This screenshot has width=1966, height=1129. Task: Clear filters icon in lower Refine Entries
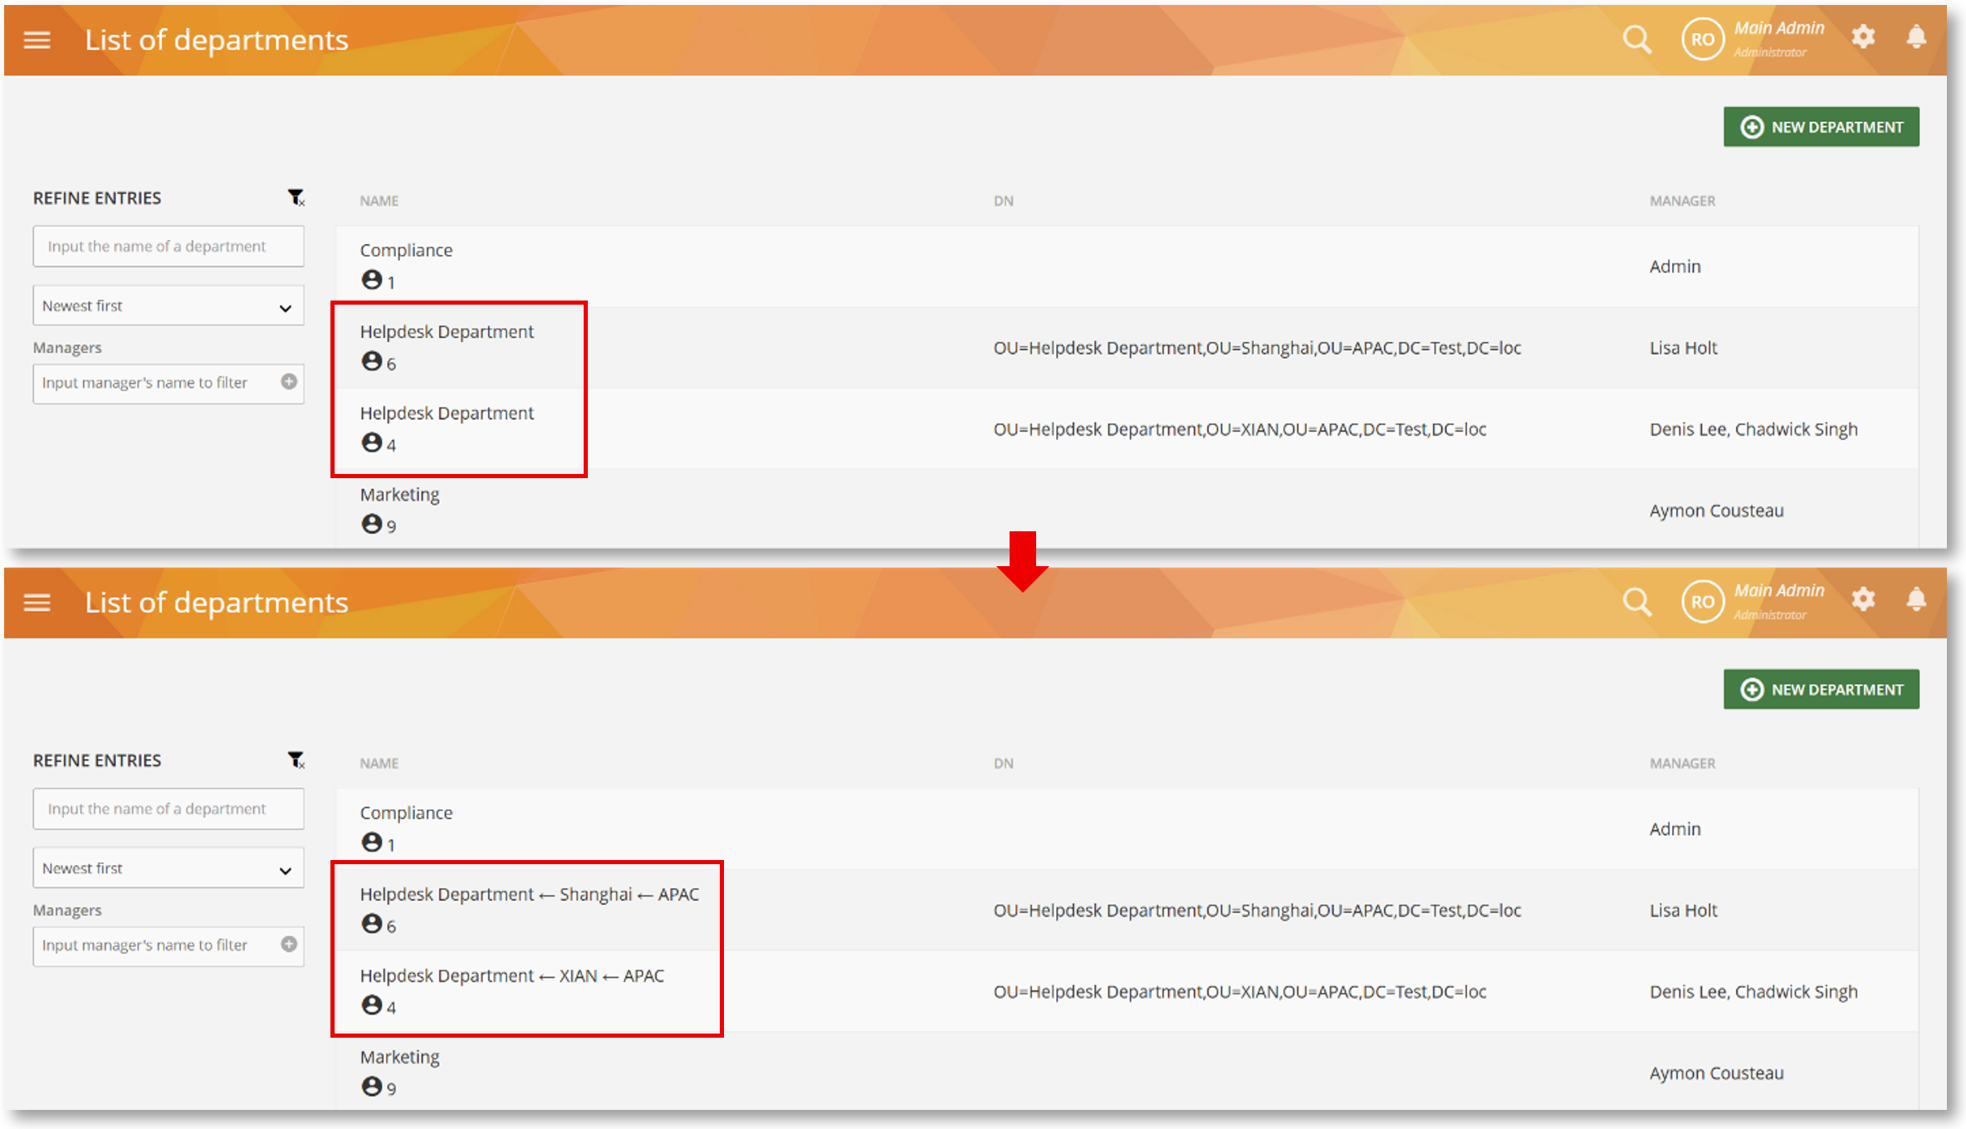coord(296,760)
